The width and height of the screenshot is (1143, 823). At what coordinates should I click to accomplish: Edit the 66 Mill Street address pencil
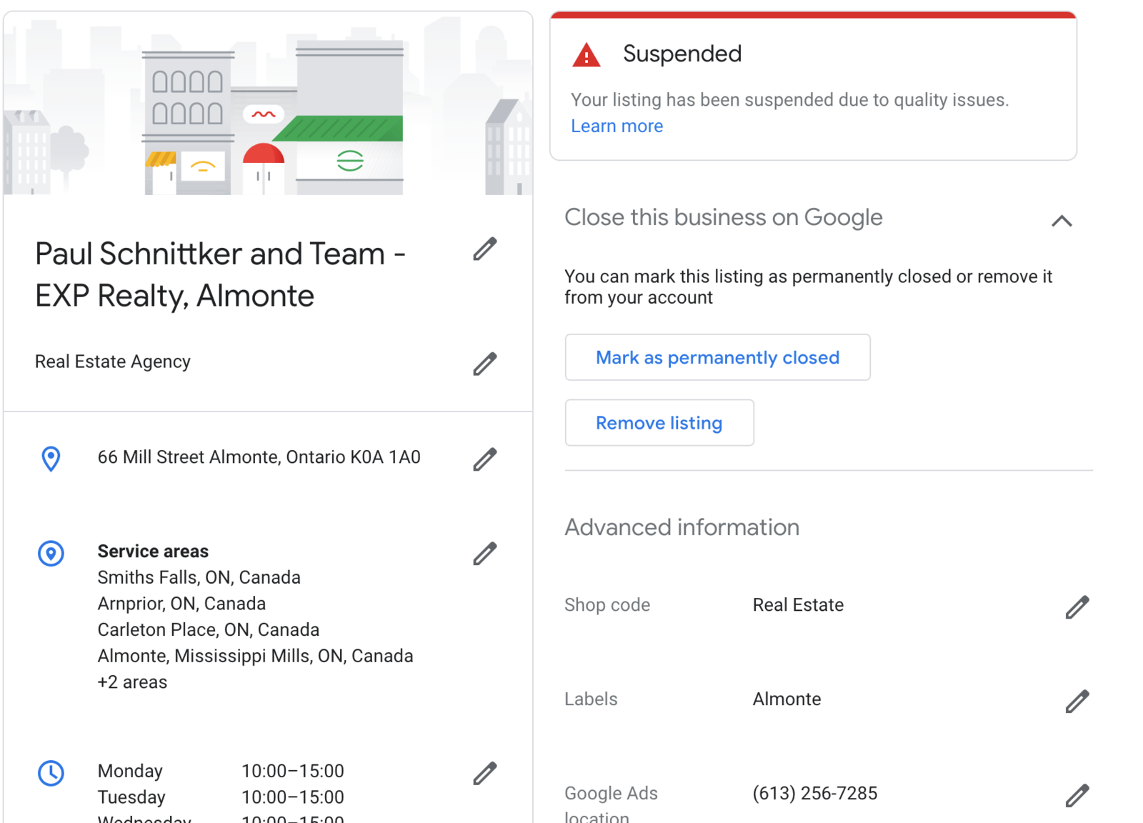click(484, 459)
